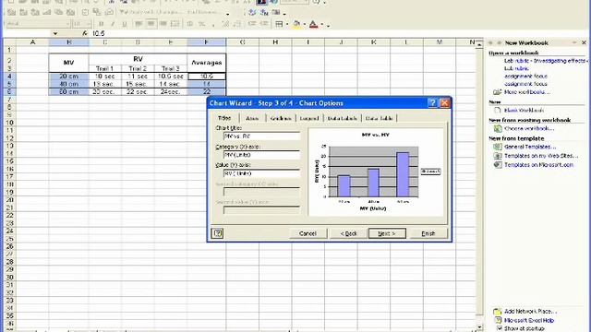Switch to the Titles tab
The image size is (591, 332).
point(224,118)
